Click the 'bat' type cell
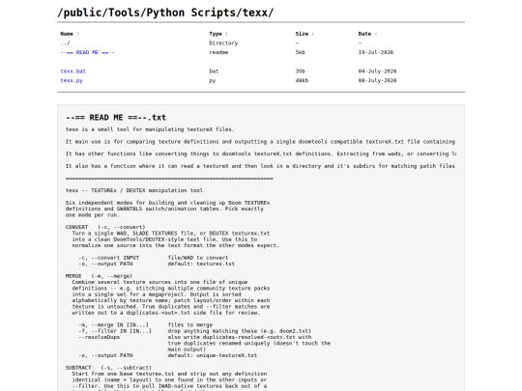The image size is (522, 391). pyautogui.click(x=214, y=71)
